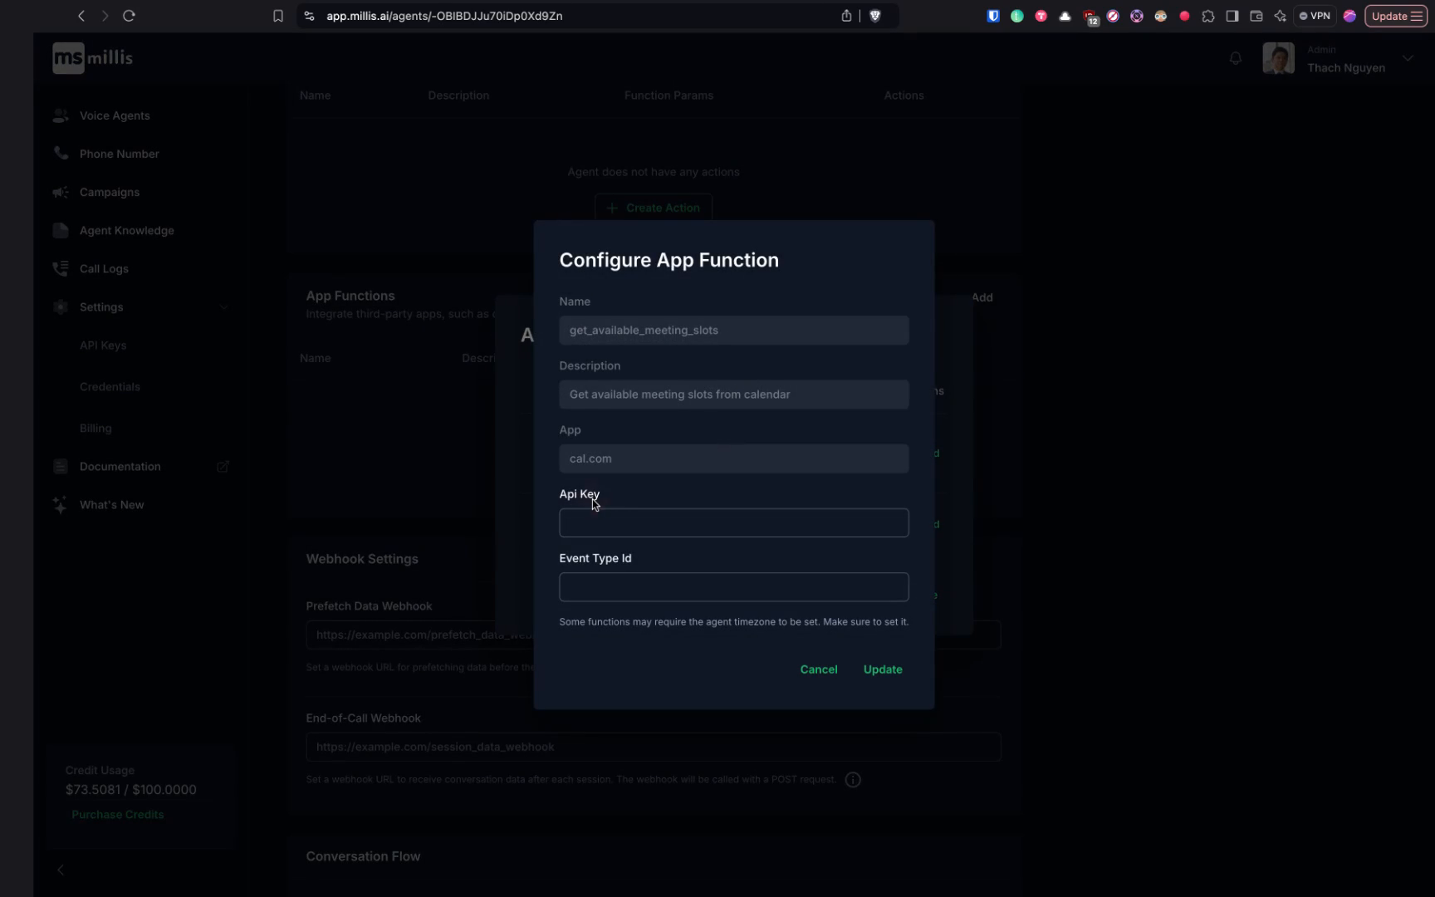The width and height of the screenshot is (1435, 897).
Task: Click the Settings gear icon
Action: pos(60,306)
